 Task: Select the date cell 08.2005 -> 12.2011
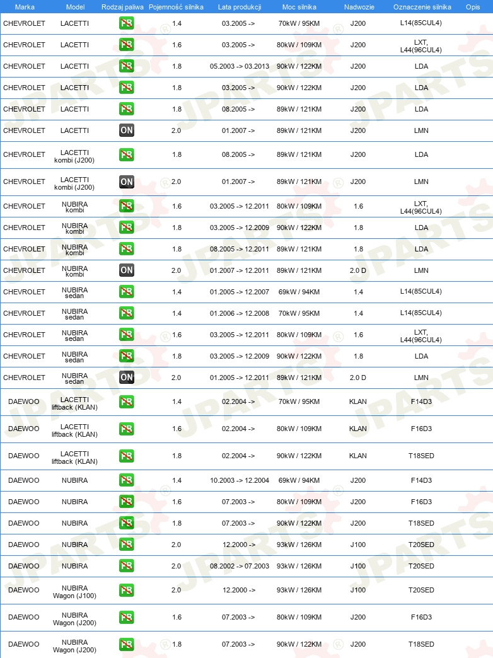(x=240, y=249)
